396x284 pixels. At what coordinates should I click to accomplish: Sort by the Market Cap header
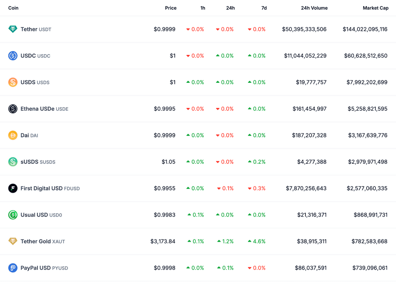tap(375, 8)
